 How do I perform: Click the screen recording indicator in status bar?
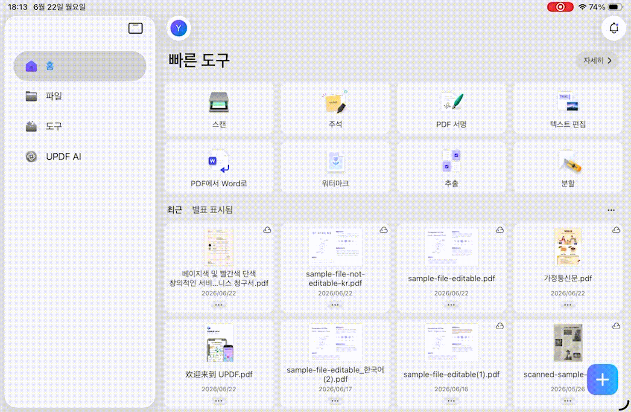click(x=560, y=7)
